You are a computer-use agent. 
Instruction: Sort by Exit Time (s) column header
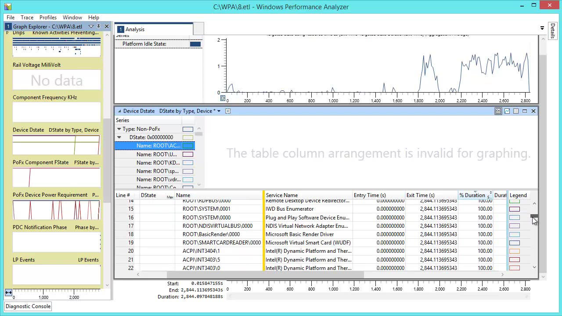432,195
